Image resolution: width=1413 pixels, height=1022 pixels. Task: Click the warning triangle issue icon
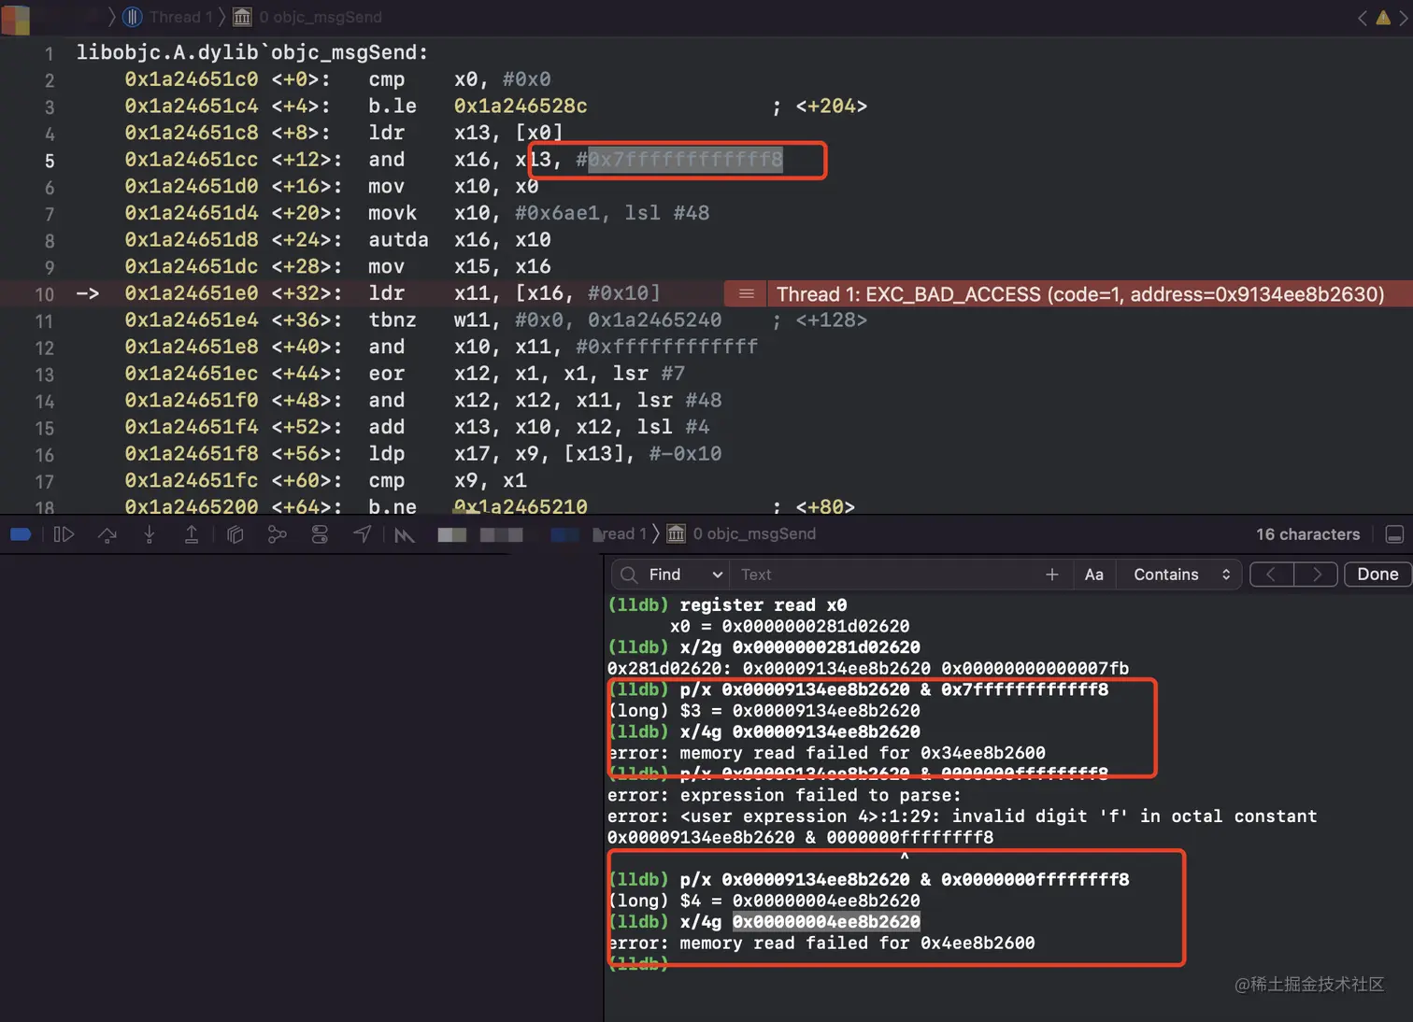1383,17
